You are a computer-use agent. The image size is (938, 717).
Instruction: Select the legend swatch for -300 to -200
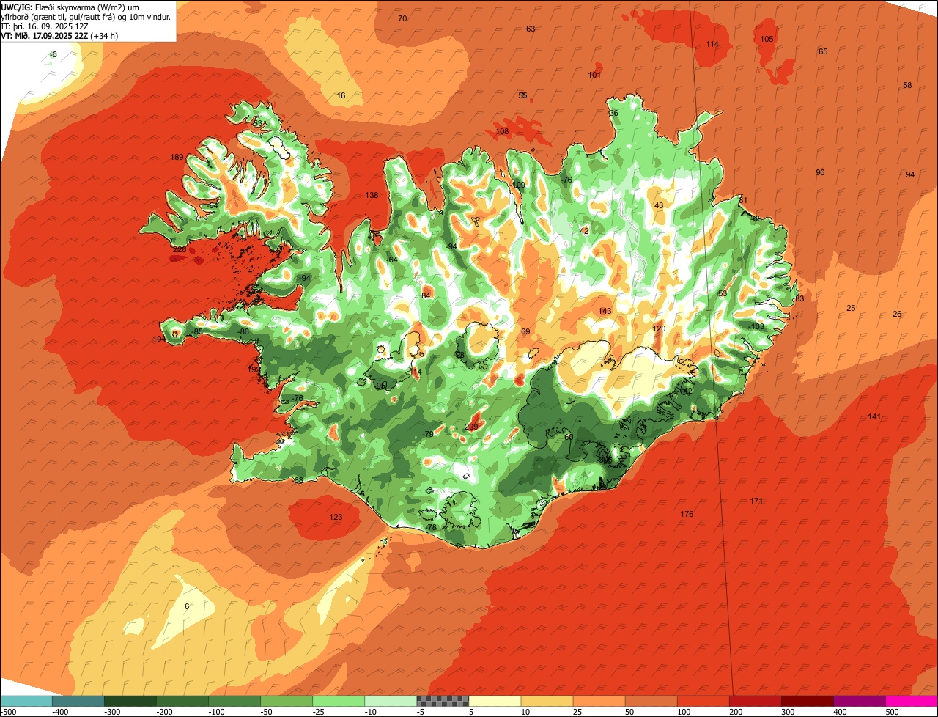[x=130, y=701]
